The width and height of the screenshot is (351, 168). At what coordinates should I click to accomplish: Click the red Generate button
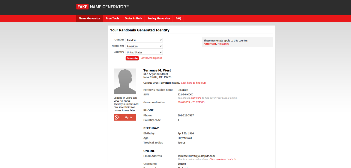tap(132, 58)
